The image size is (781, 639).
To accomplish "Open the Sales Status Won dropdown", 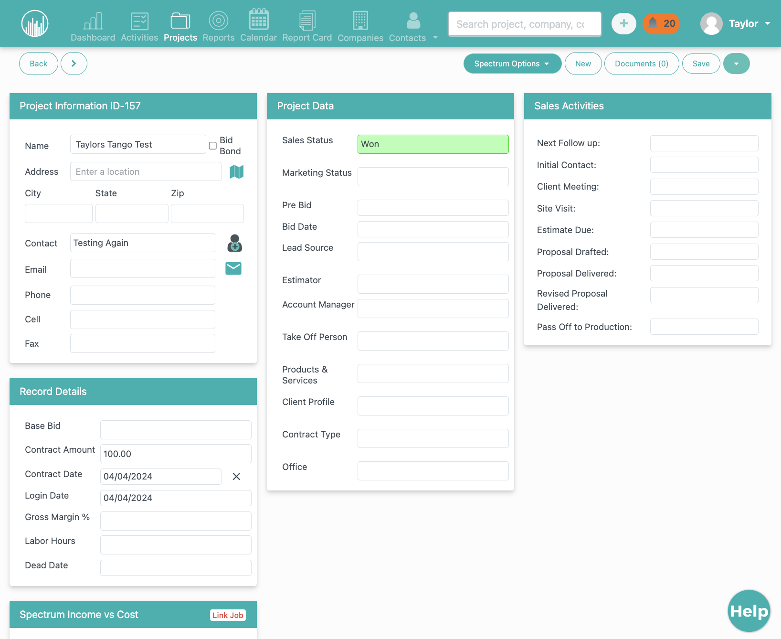I will click(x=433, y=144).
